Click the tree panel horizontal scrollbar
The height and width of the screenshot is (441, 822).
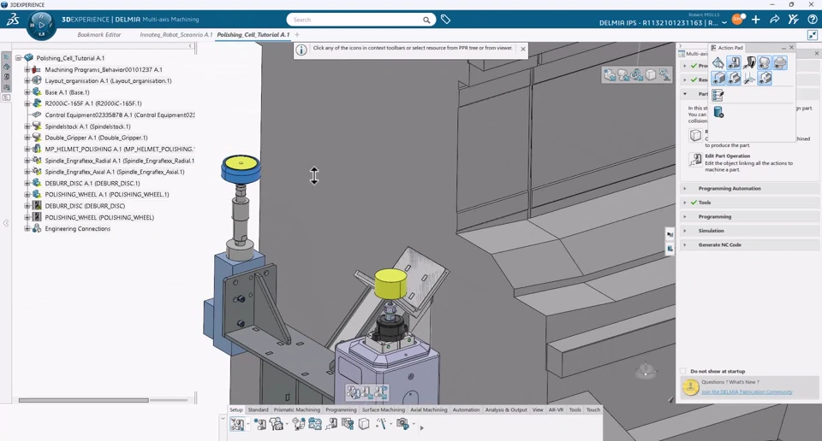point(83,400)
